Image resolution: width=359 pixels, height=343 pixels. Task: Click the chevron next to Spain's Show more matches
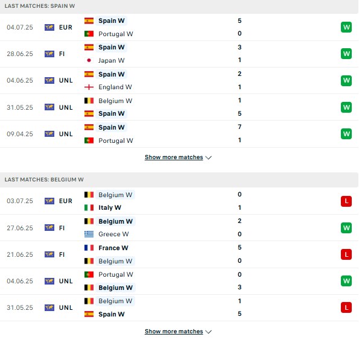click(x=208, y=158)
